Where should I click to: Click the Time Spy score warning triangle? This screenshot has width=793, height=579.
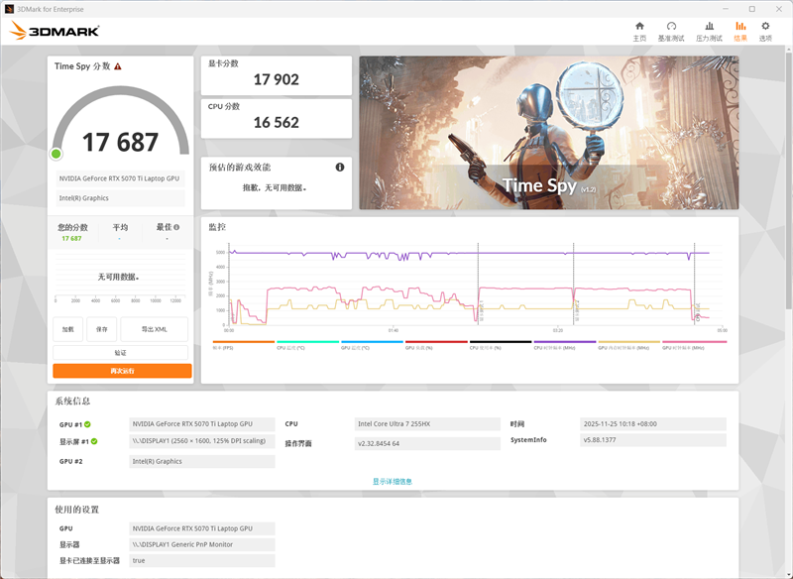pos(118,66)
